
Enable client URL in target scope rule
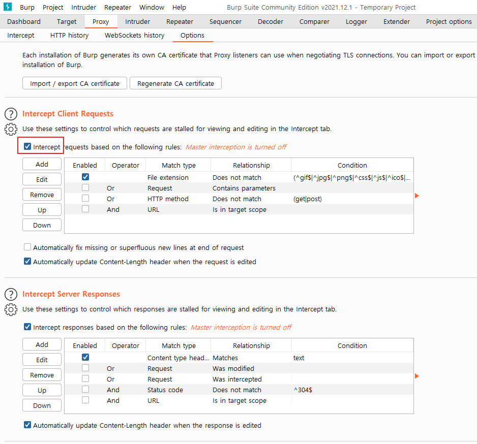[85, 209]
